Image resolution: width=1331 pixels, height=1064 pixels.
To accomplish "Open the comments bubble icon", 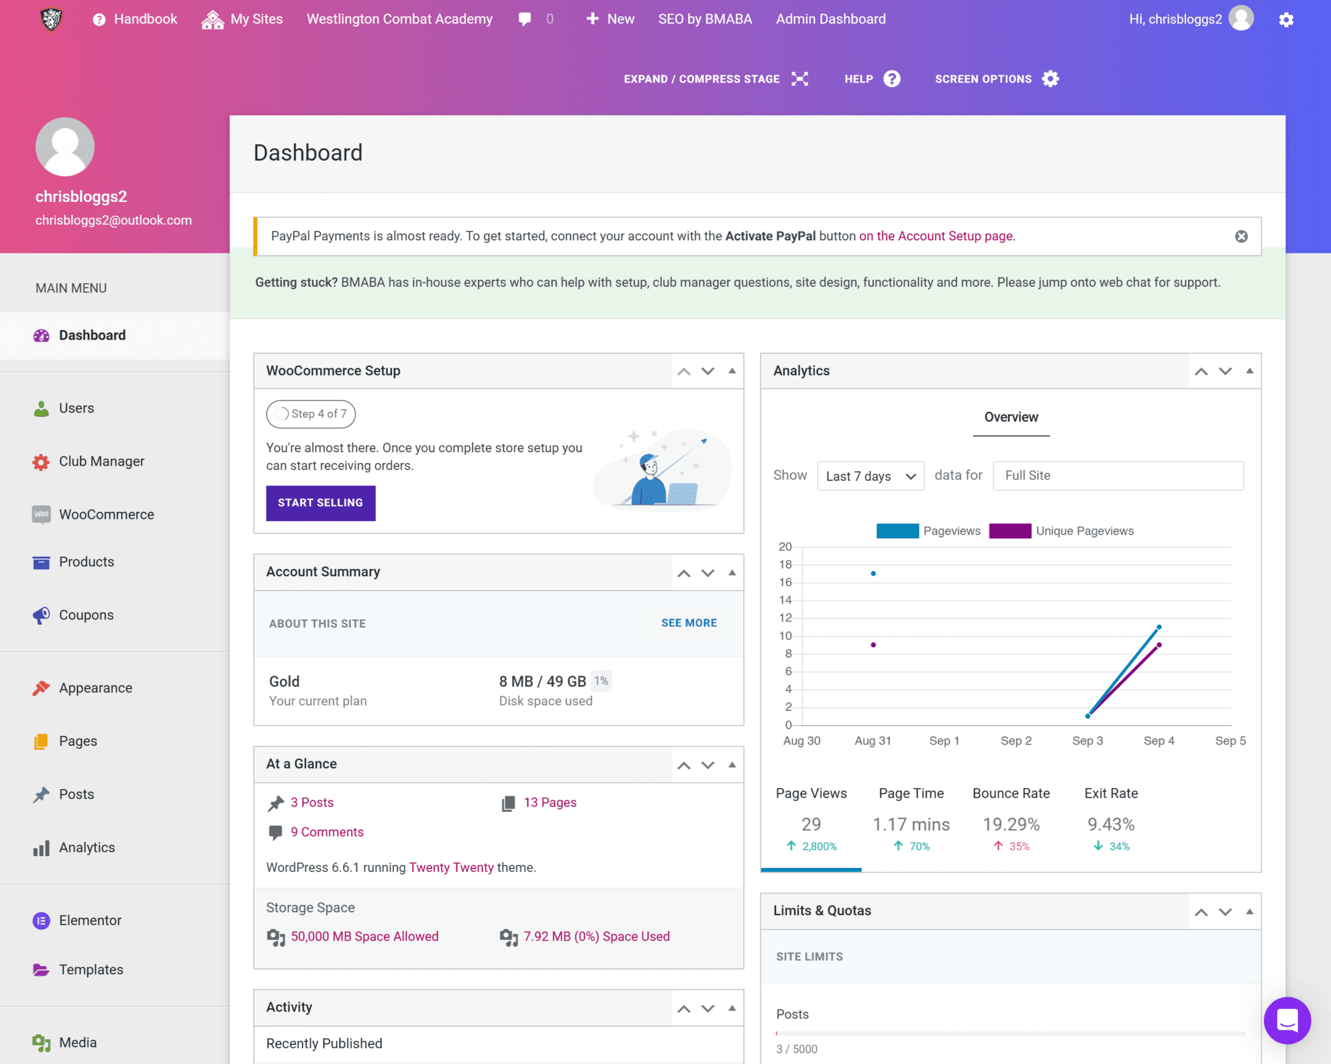I will 524,19.
